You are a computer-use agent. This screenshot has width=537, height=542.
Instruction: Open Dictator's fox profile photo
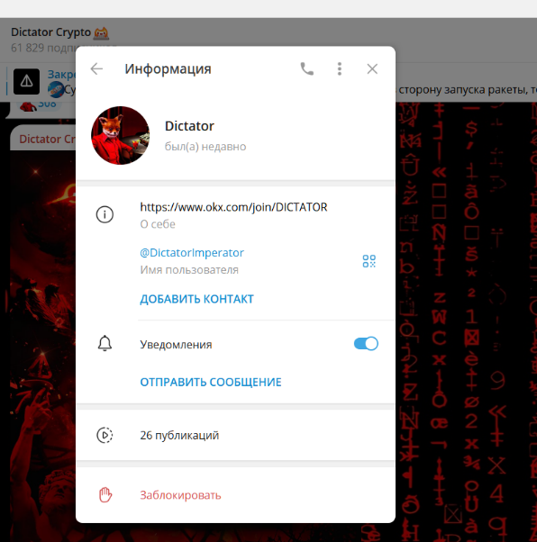click(x=121, y=135)
